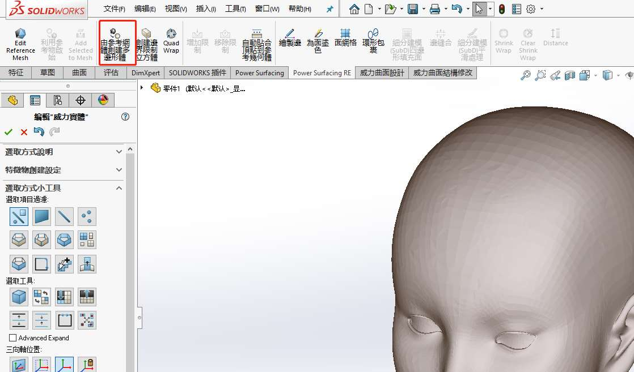Click the 面網格 face mesh tool

pos(345,38)
